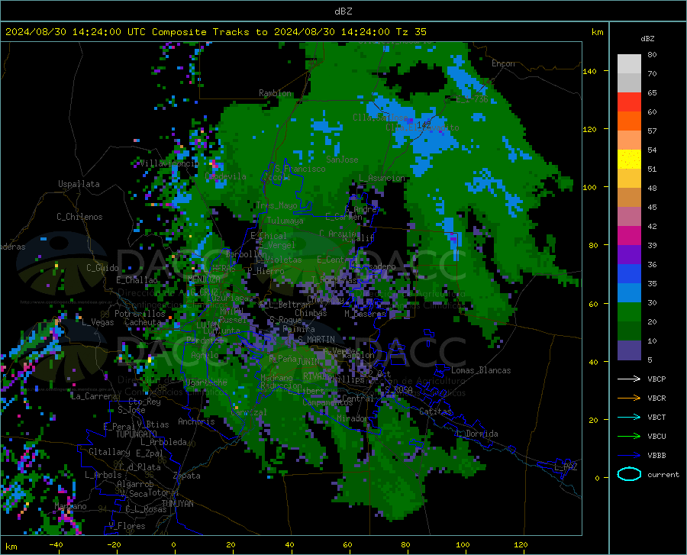Click the 5 dBZ scale value
The width and height of the screenshot is (687, 555).
tap(650, 360)
